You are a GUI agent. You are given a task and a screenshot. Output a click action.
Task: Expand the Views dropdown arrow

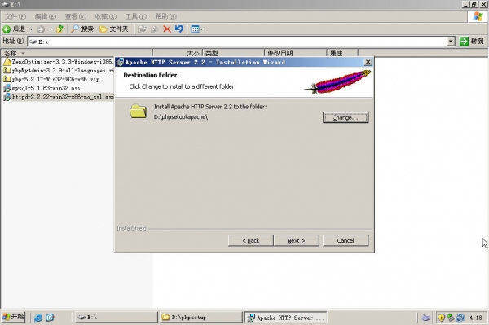pyautogui.click(x=201, y=29)
